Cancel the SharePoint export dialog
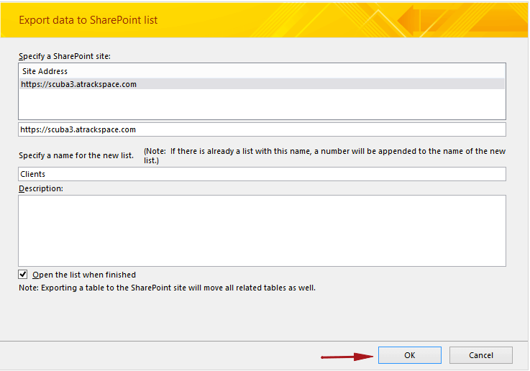Viewport: 530px width, 371px height. [x=480, y=355]
